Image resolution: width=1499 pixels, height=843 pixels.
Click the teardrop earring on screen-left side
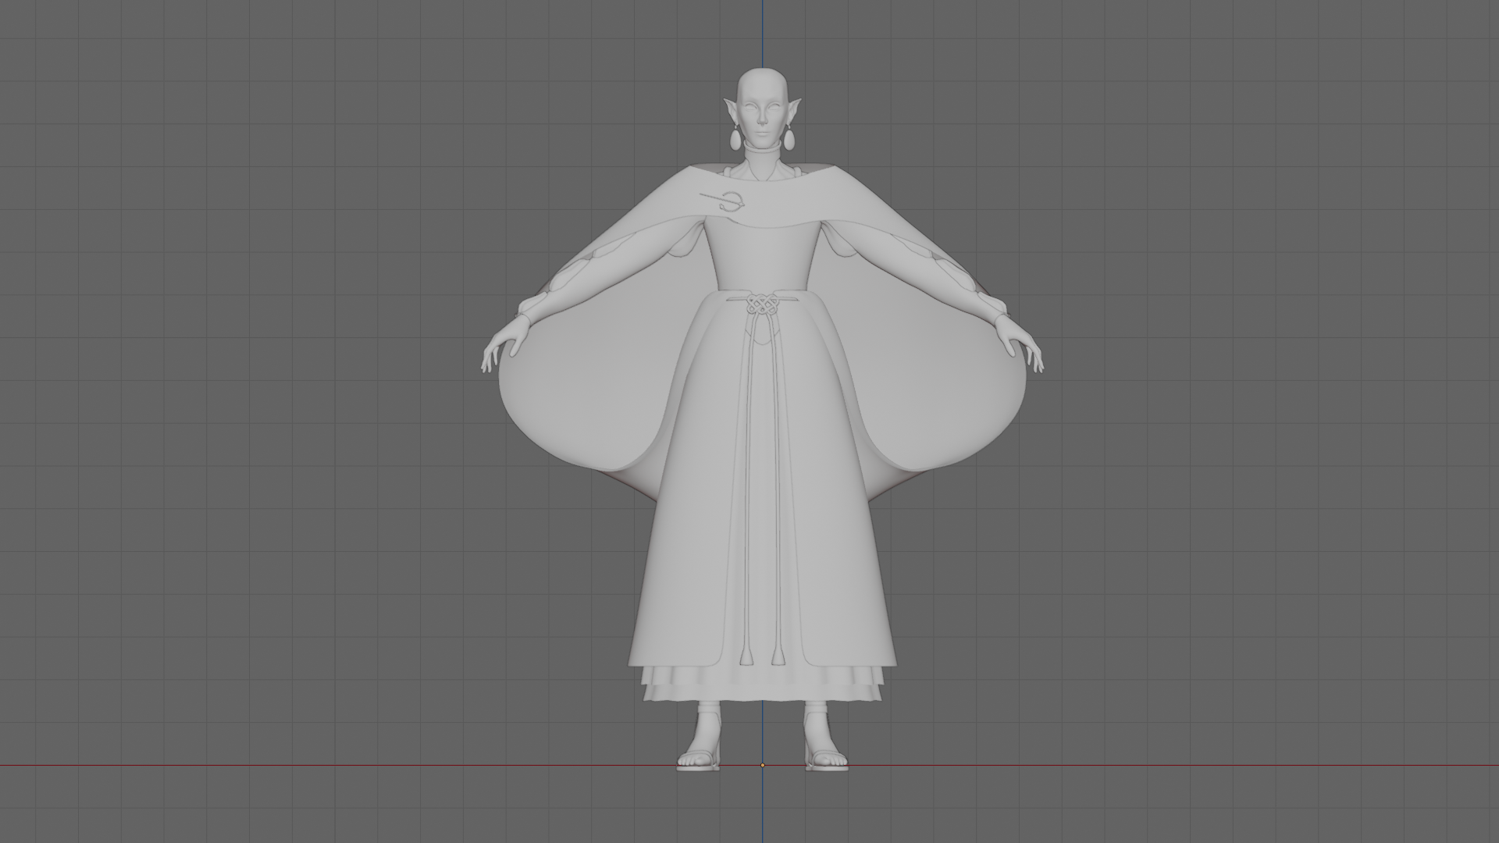(x=736, y=140)
